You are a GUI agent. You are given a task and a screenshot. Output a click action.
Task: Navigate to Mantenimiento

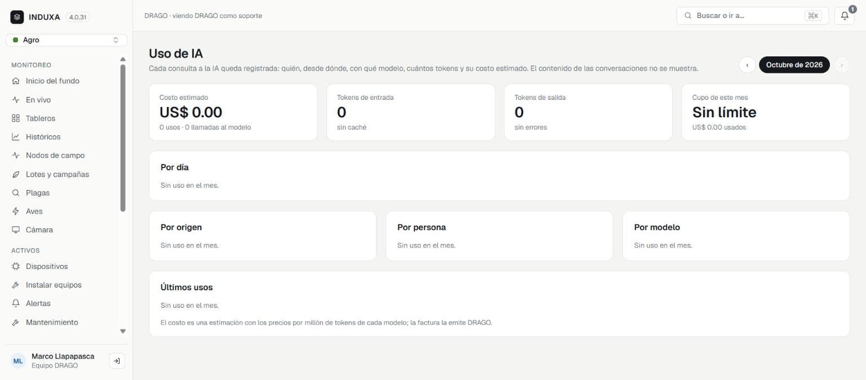(62, 322)
